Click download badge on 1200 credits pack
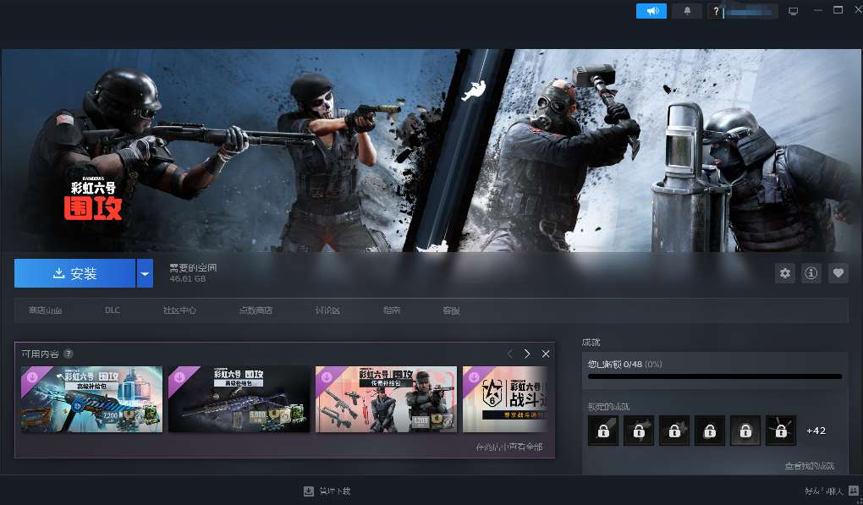The height and width of the screenshot is (505, 863). click(326, 377)
